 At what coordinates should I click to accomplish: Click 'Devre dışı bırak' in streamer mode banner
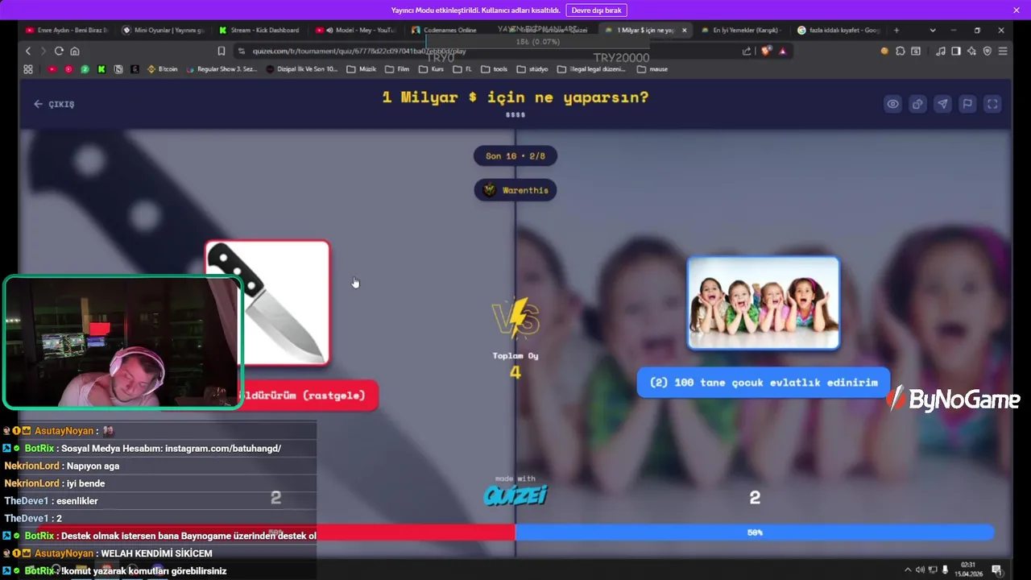click(596, 10)
